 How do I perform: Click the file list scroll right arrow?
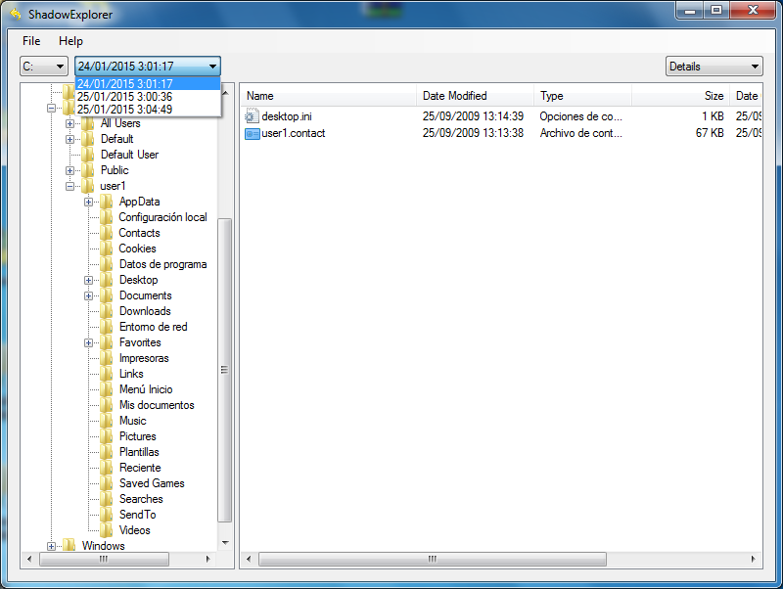point(753,559)
